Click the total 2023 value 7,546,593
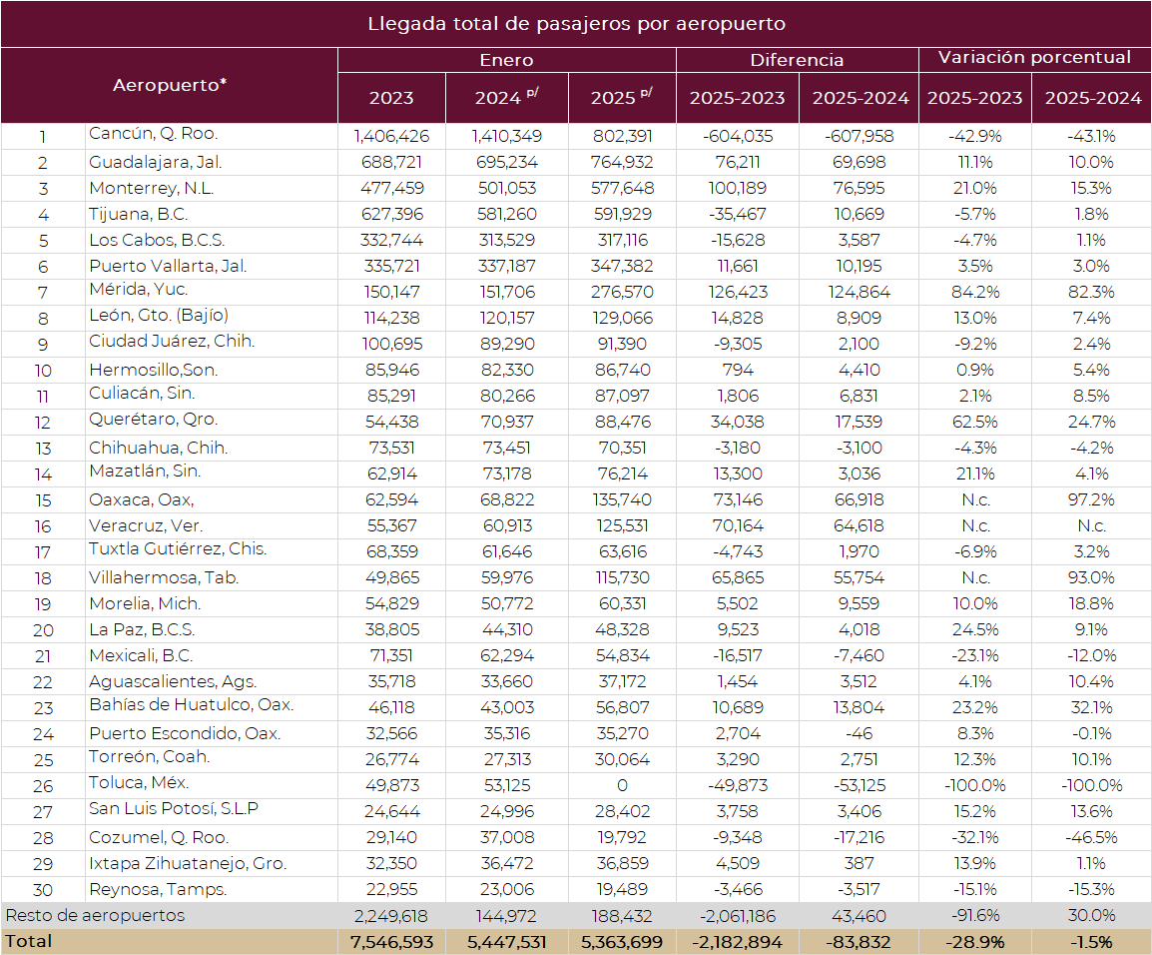This screenshot has width=1152, height=955. point(391,941)
